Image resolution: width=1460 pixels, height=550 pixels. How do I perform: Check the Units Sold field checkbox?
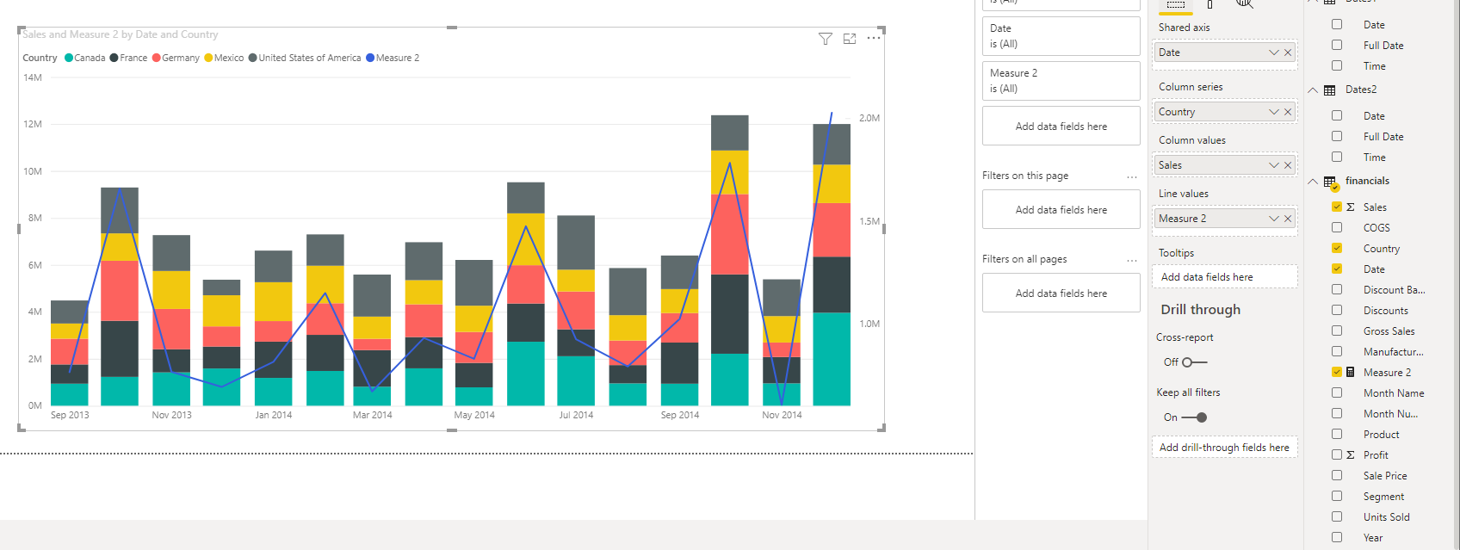[1337, 516]
